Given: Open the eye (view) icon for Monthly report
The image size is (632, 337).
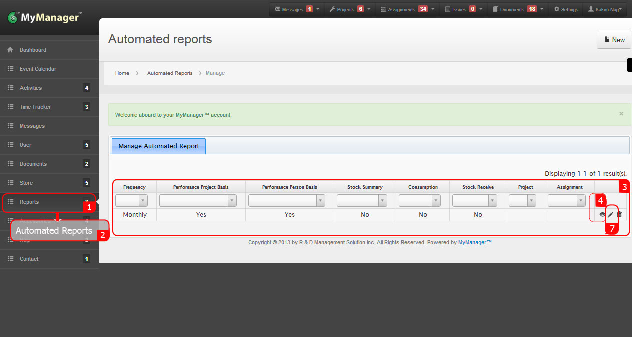Looking at the screenshot, I should tap(602, 214).
